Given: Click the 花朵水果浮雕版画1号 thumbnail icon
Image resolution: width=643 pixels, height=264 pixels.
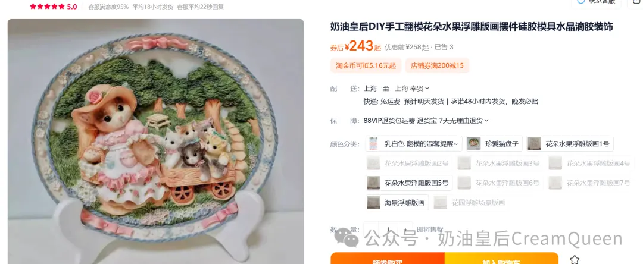Looking at the screenshot, I should pyautogui.click(x=534, y=144).
